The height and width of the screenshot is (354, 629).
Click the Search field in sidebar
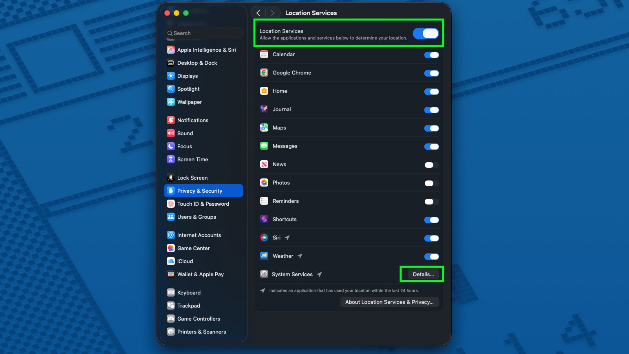click(203, 33)
